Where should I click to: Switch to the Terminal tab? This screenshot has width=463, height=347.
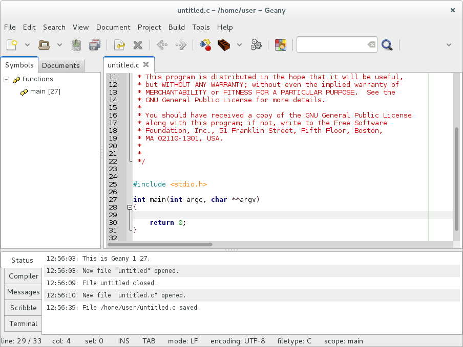pos(24,323)
